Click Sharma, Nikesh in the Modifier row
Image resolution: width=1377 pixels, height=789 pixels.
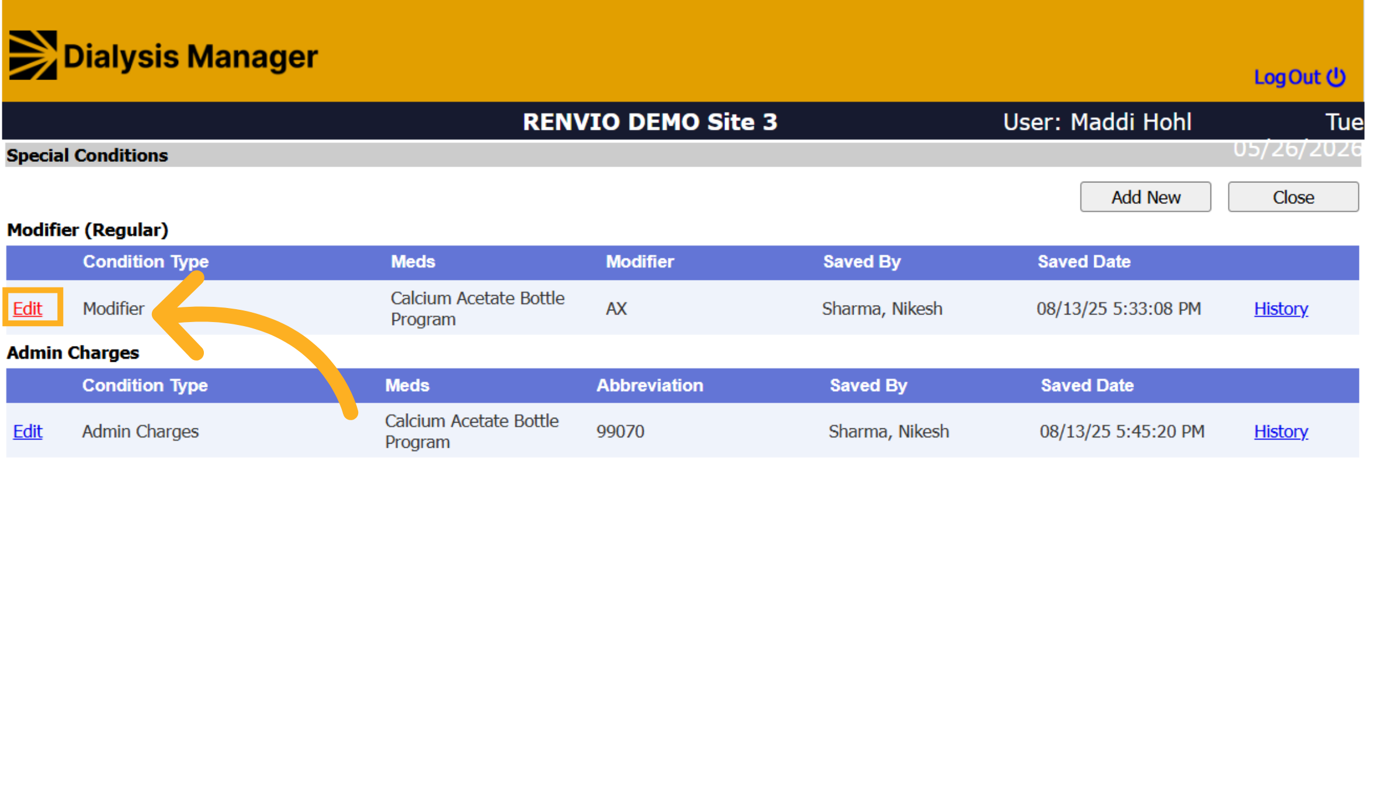[x=882, y=309]
